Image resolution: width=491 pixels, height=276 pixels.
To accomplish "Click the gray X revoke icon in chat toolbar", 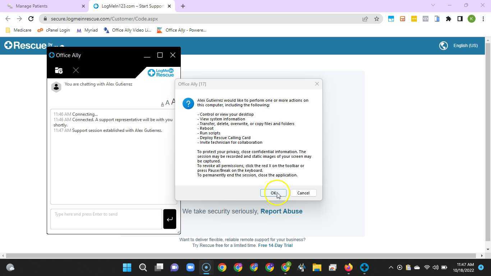I will (76, 70).
